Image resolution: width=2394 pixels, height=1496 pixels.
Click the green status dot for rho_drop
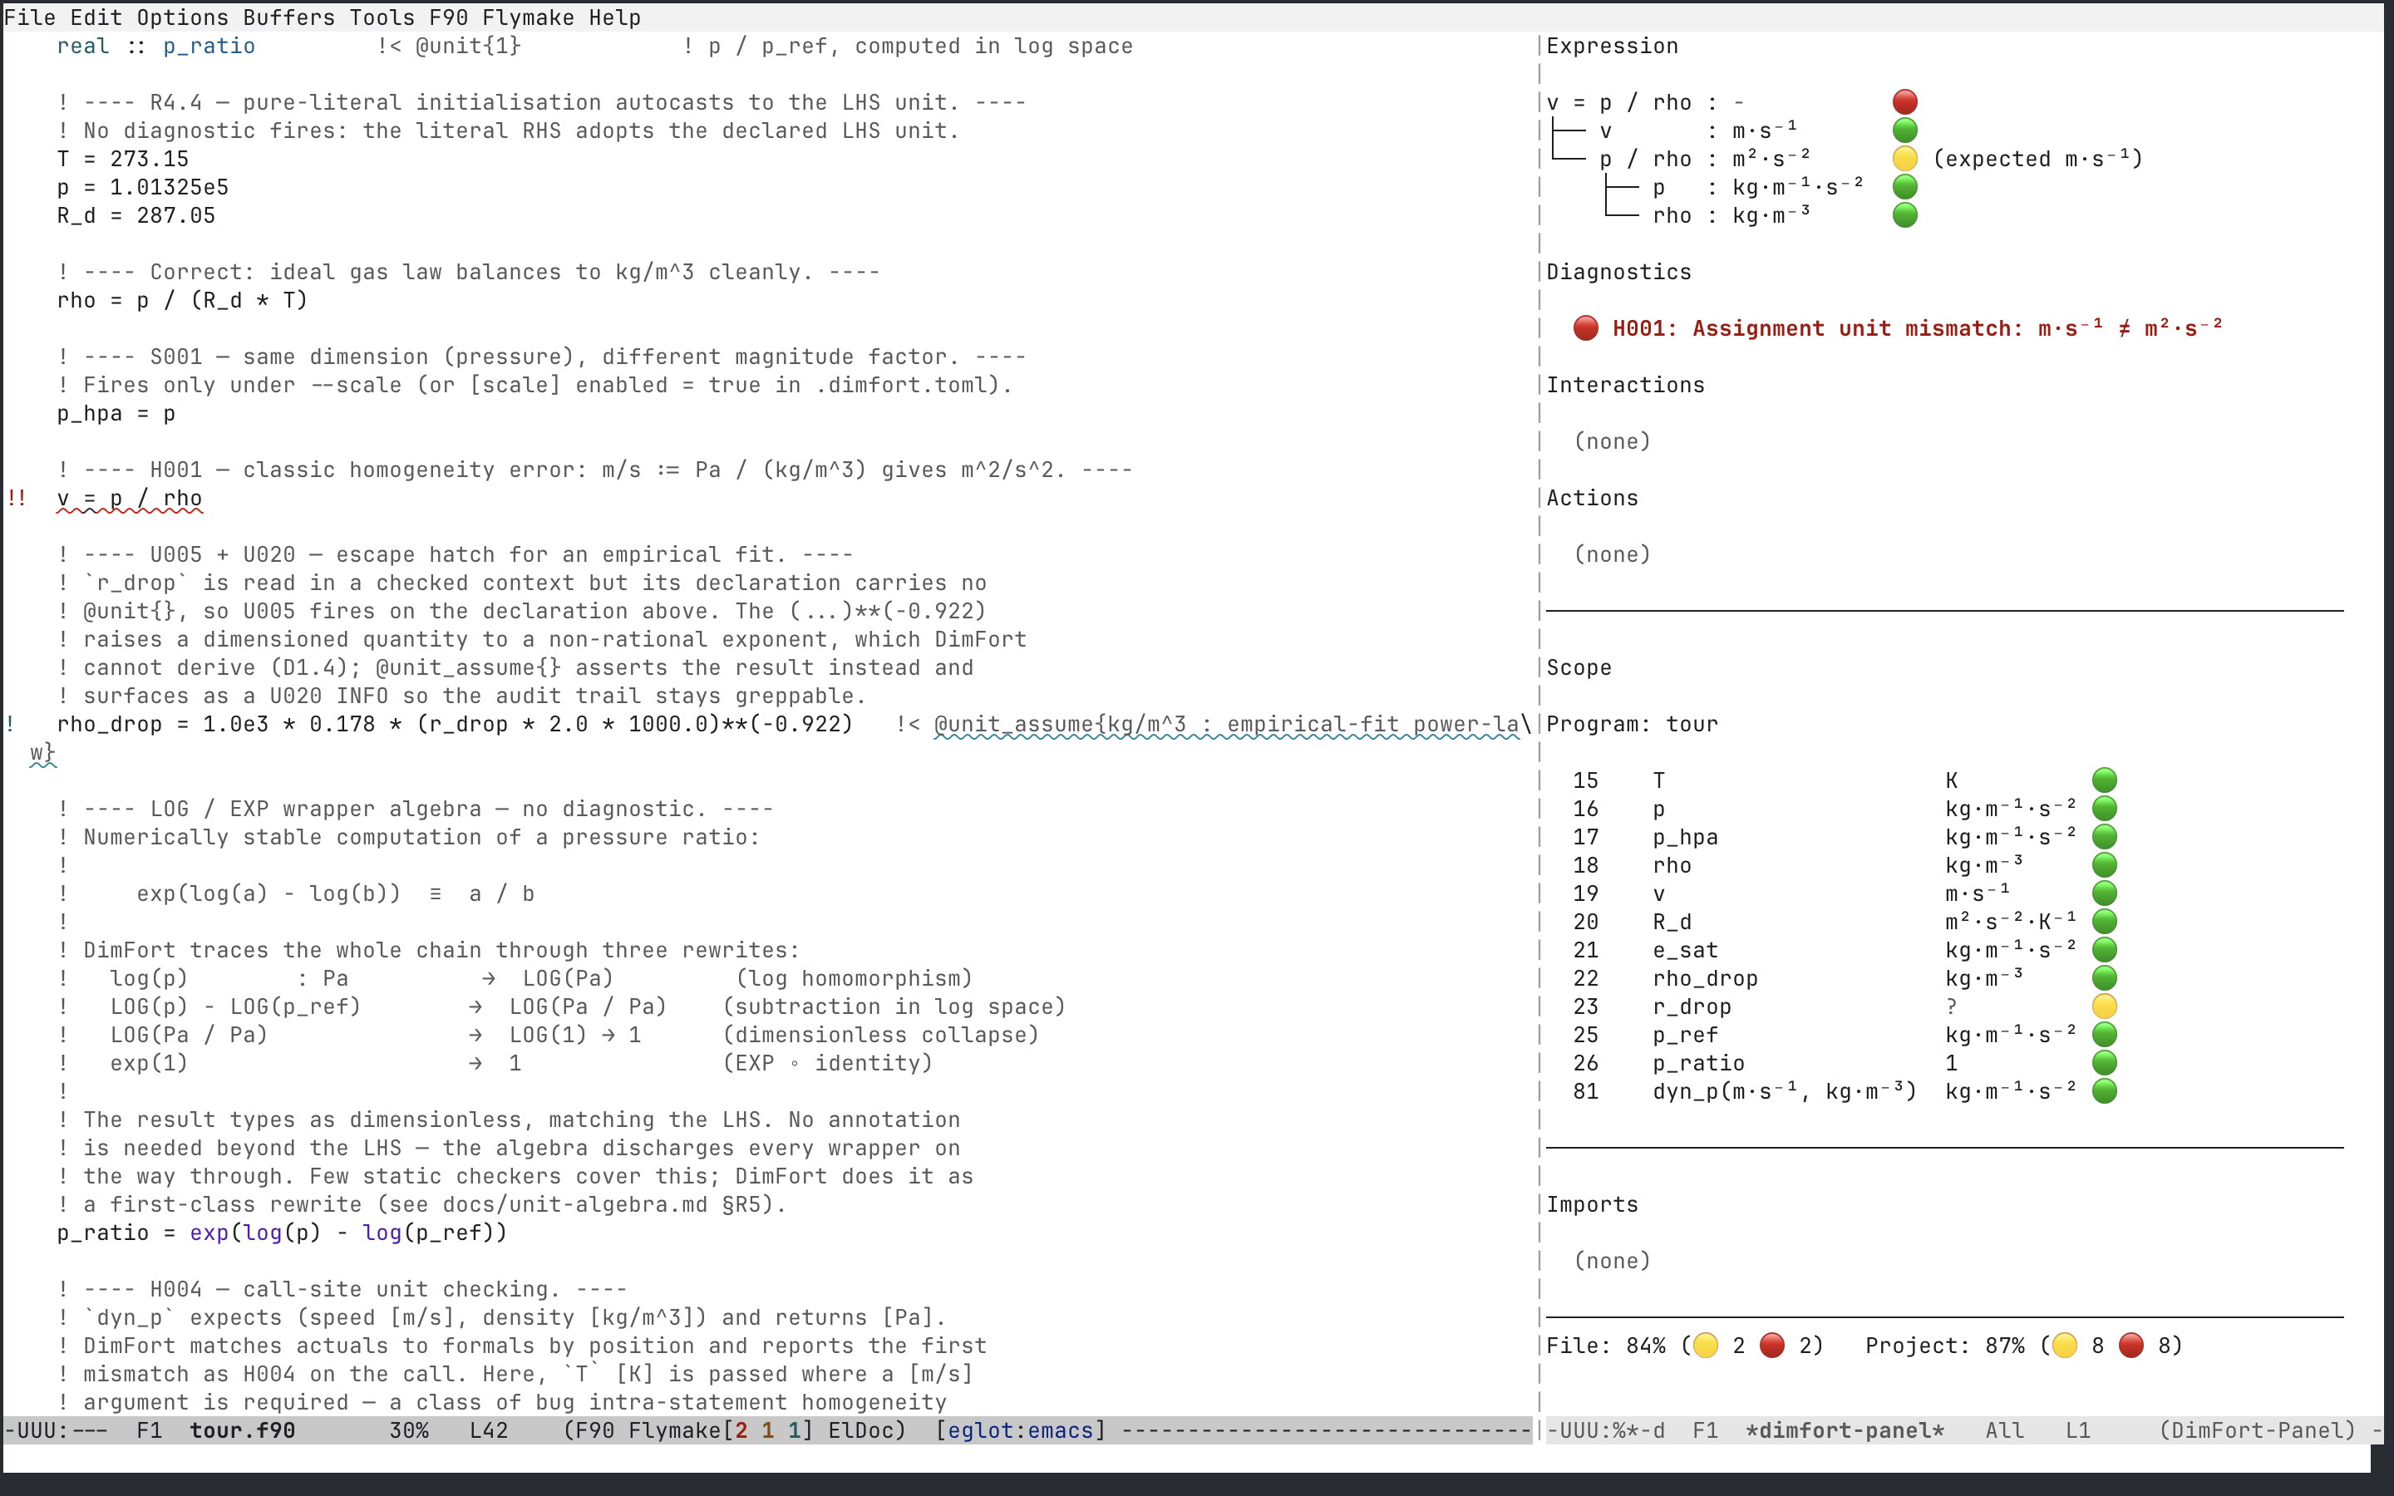(x=2104, y=978)
